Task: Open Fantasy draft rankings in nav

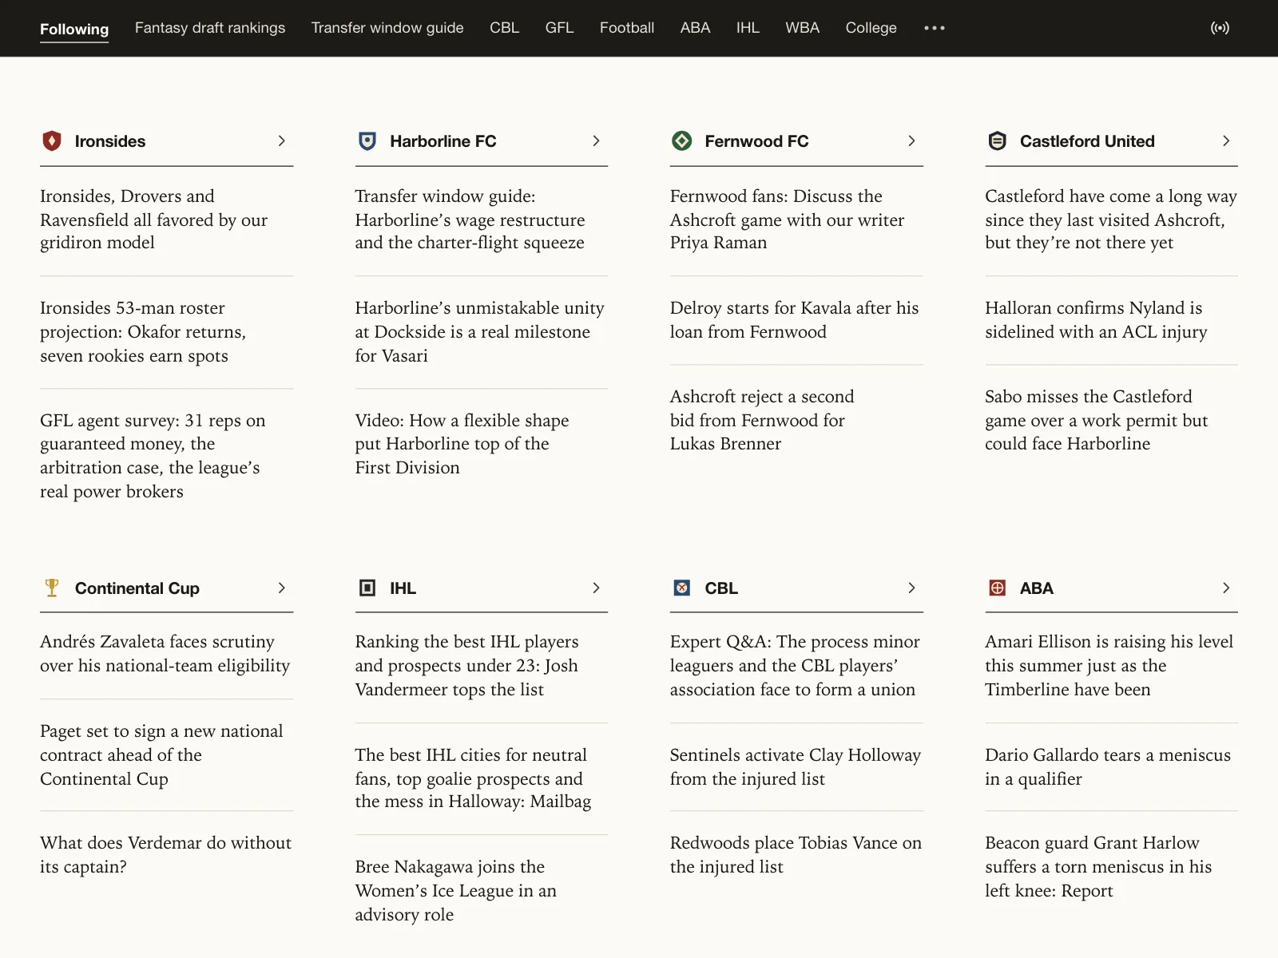Action: [x=209, y=28]
